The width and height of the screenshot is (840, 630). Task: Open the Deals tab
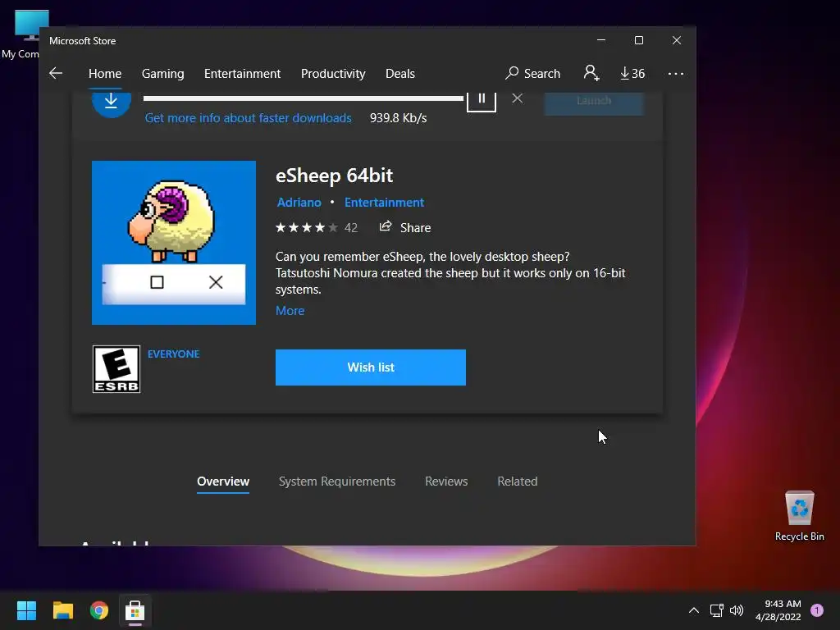pyautogui.click(x=400, y=73)
